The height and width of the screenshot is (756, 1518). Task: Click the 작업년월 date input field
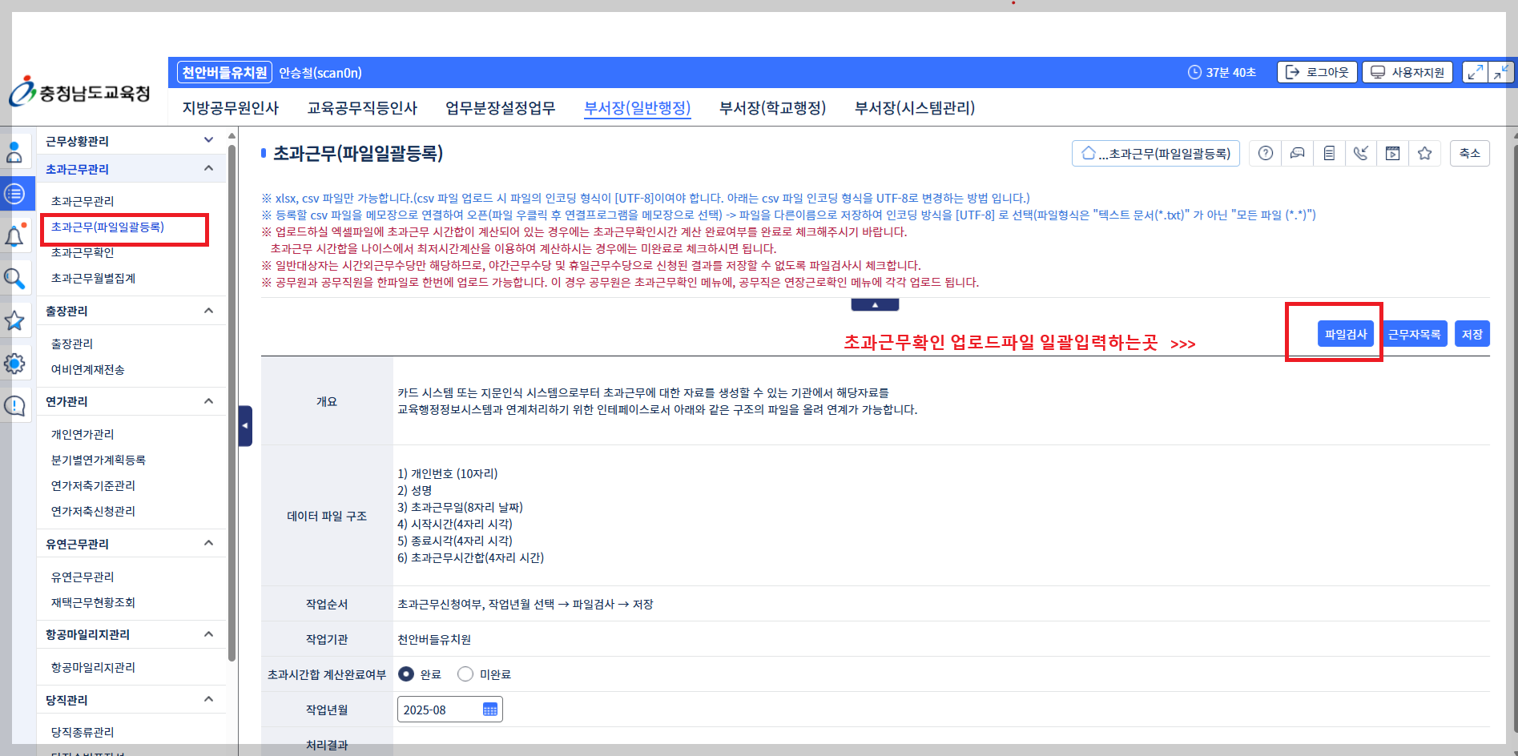(450, 710)
